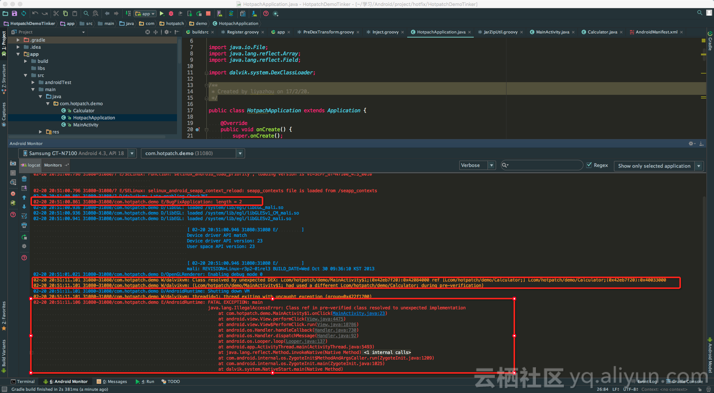
Task: Open the AndroidManifest.xml tab
Action: pyautogui.click(x=656, y=32)
